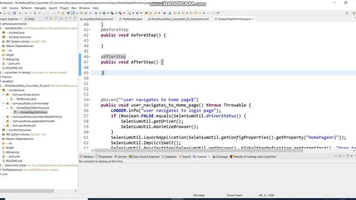
Task: Open the Help menu
Action: click(x=95, y=8)
